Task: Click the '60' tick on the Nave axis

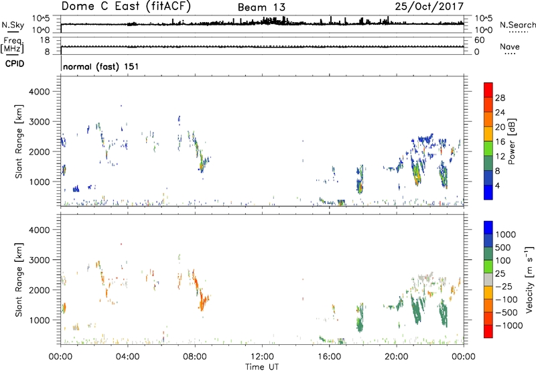Action: 479,40
